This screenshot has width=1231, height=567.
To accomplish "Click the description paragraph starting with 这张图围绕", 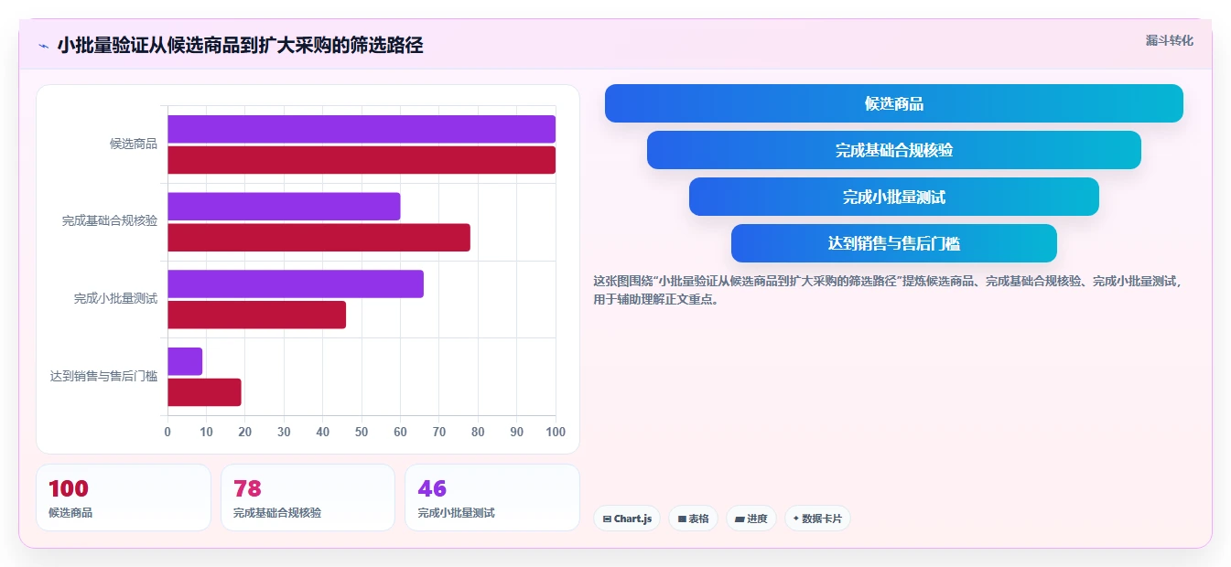I will click(x=890, y=290).
